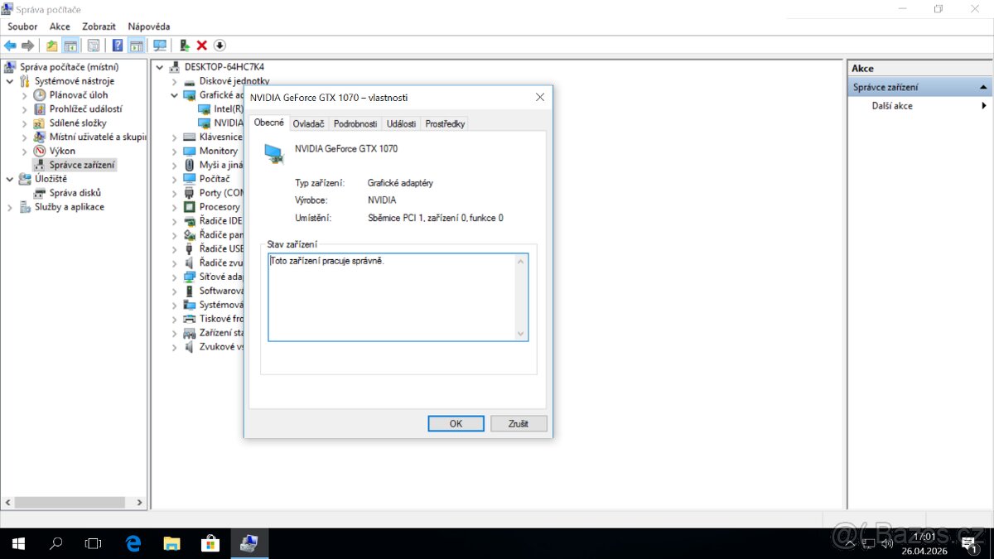Expand the Služby a aplikace node
994x559 pixels.
tap(10, 207)
